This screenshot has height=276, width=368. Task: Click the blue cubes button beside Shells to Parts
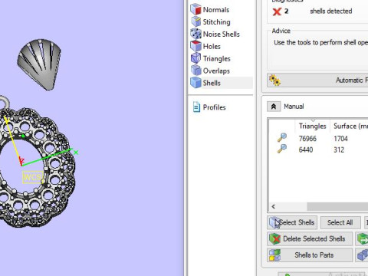(362, 255)
